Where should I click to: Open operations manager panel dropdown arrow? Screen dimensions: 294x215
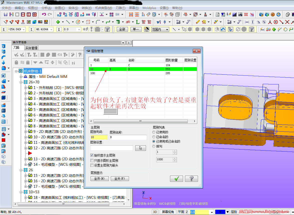coord(123,43)
